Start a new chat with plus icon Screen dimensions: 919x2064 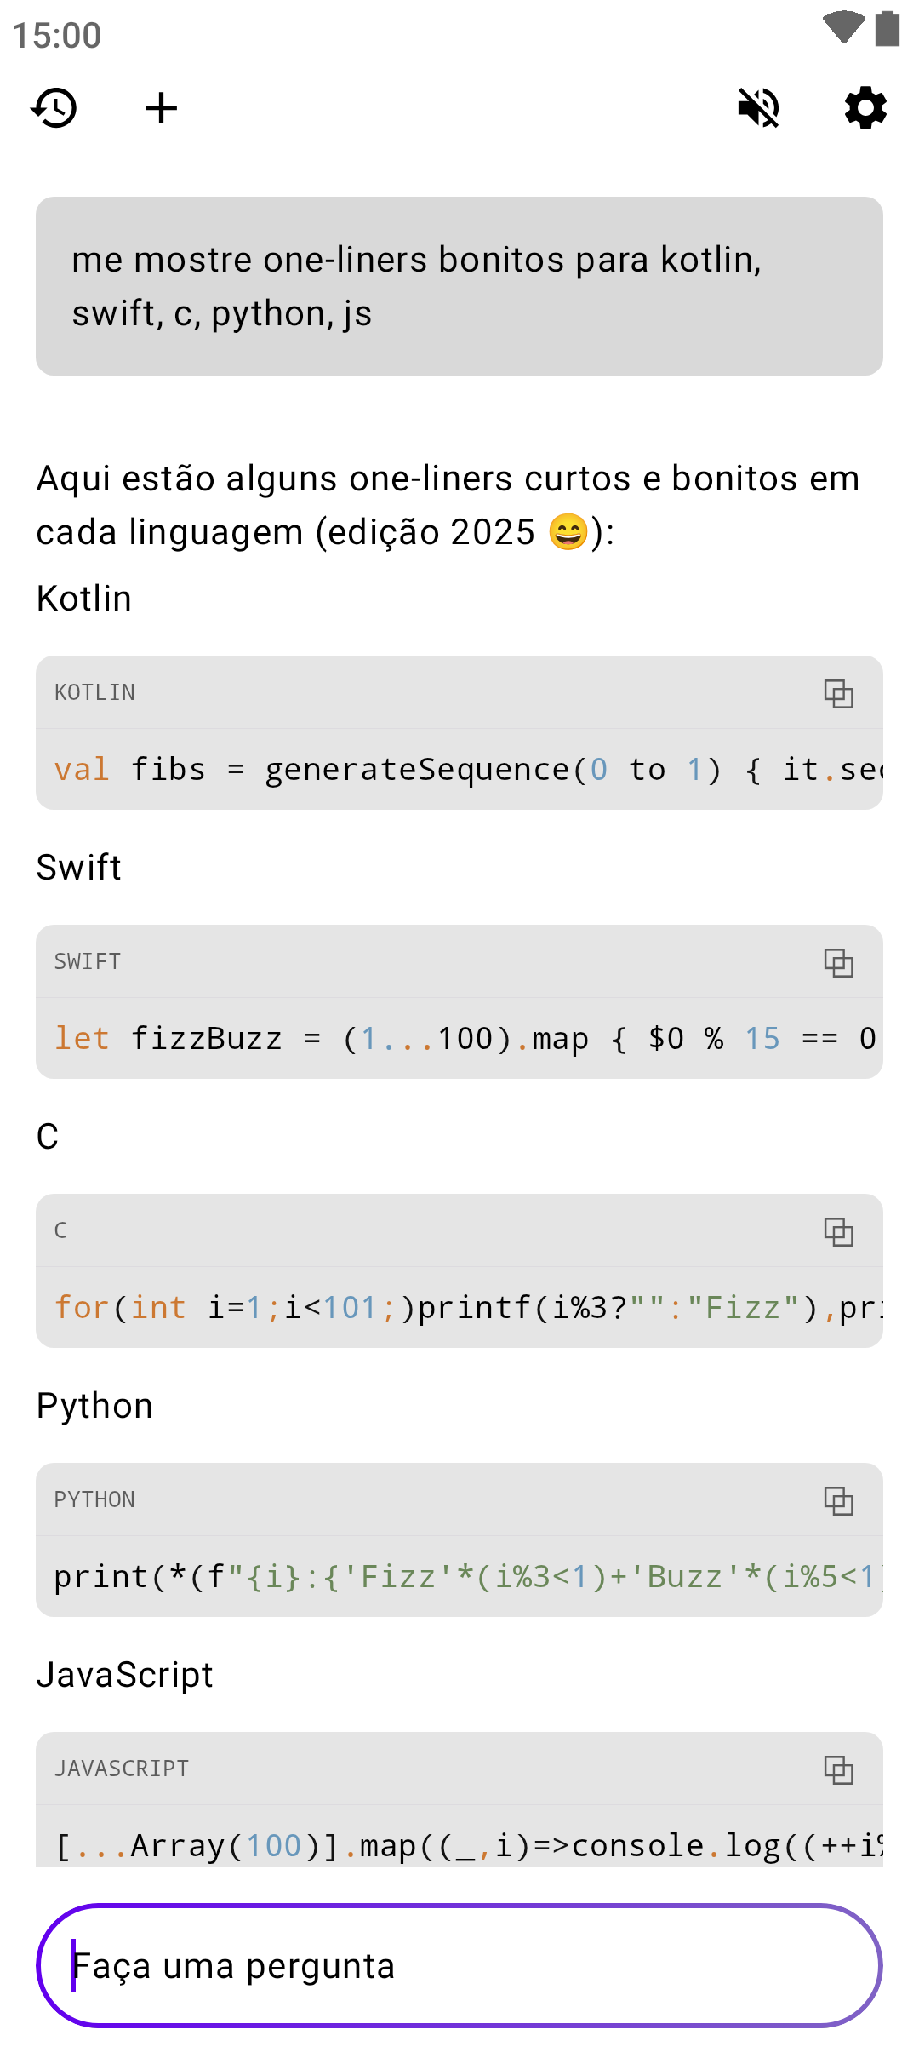(161, 108)
